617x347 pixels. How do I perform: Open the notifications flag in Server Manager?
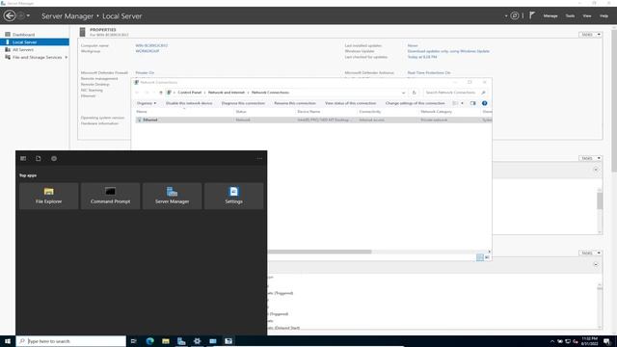pos(532,15)
